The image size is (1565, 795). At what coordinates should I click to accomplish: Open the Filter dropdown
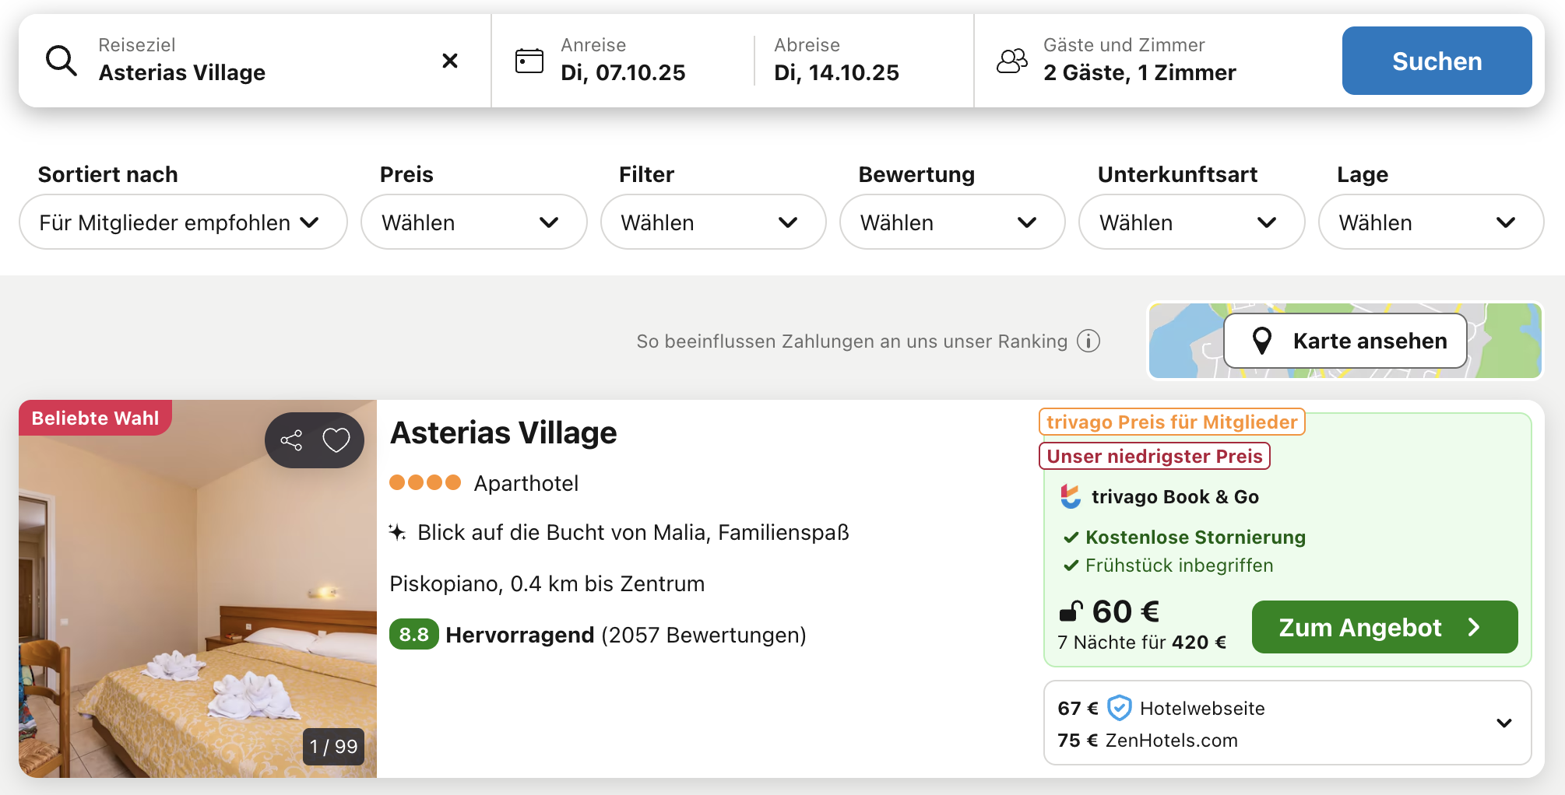(x=713, y=222)
